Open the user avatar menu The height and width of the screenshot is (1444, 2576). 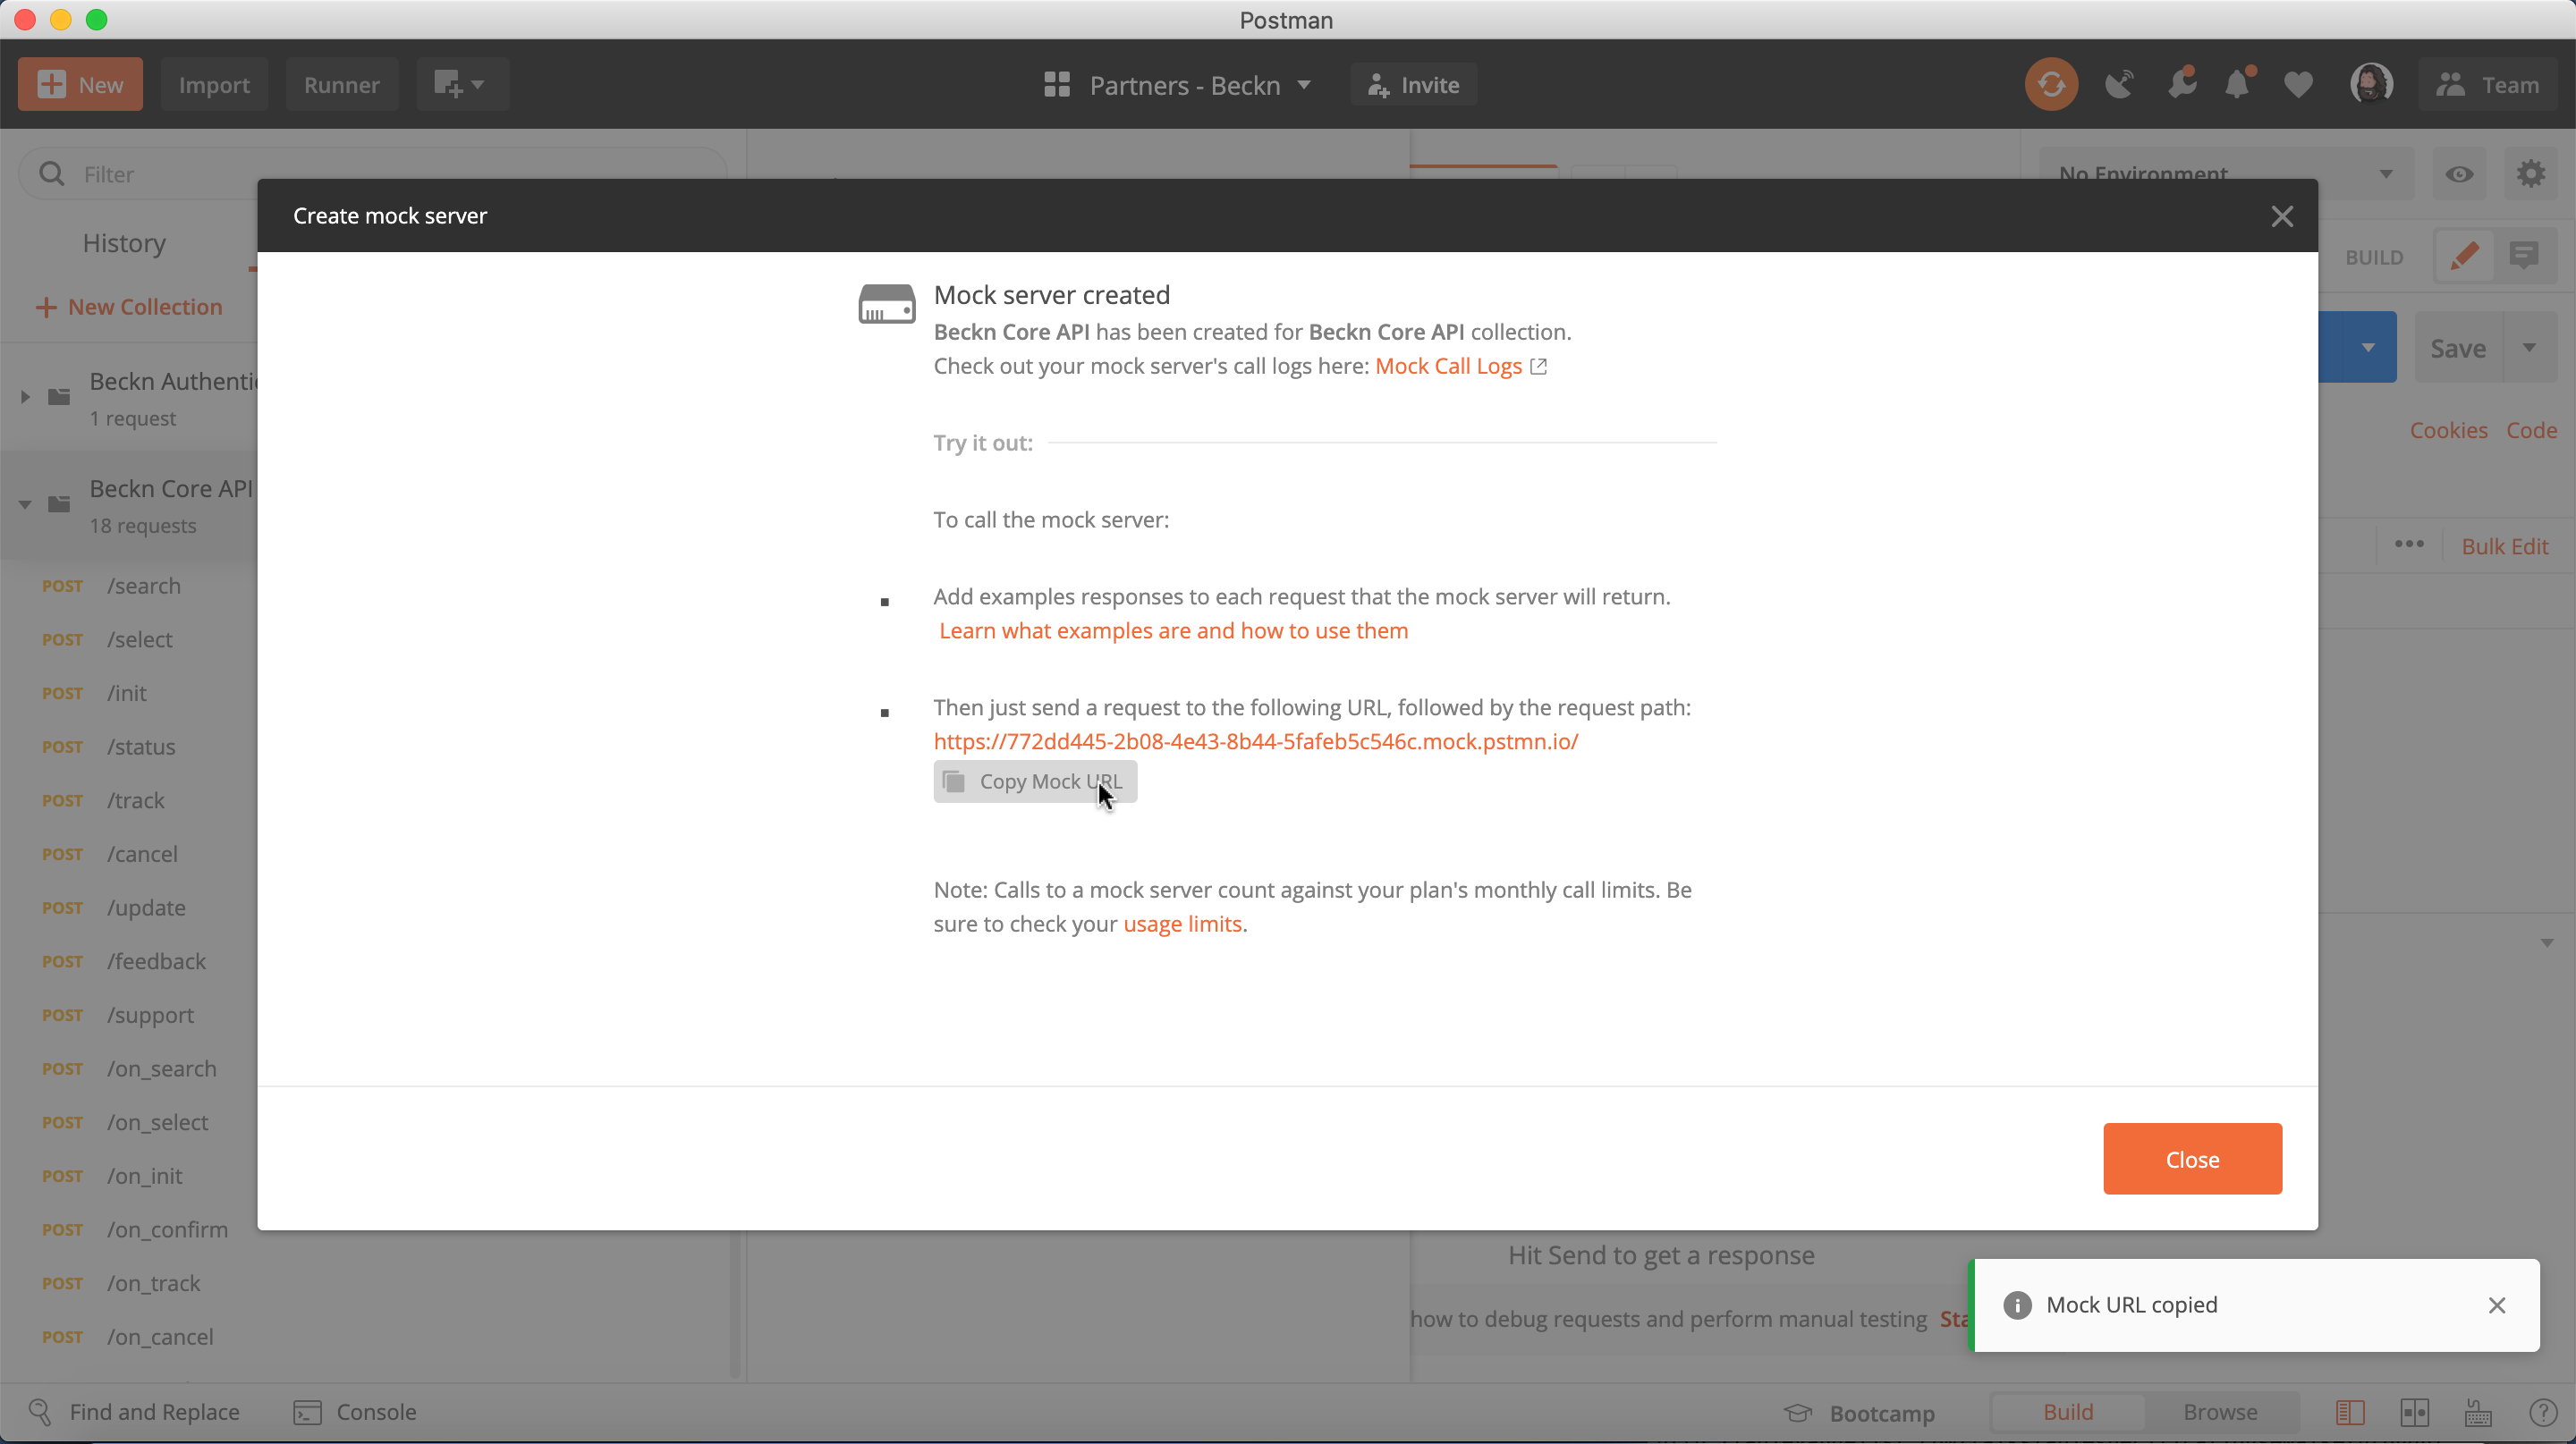[2371, 85]
